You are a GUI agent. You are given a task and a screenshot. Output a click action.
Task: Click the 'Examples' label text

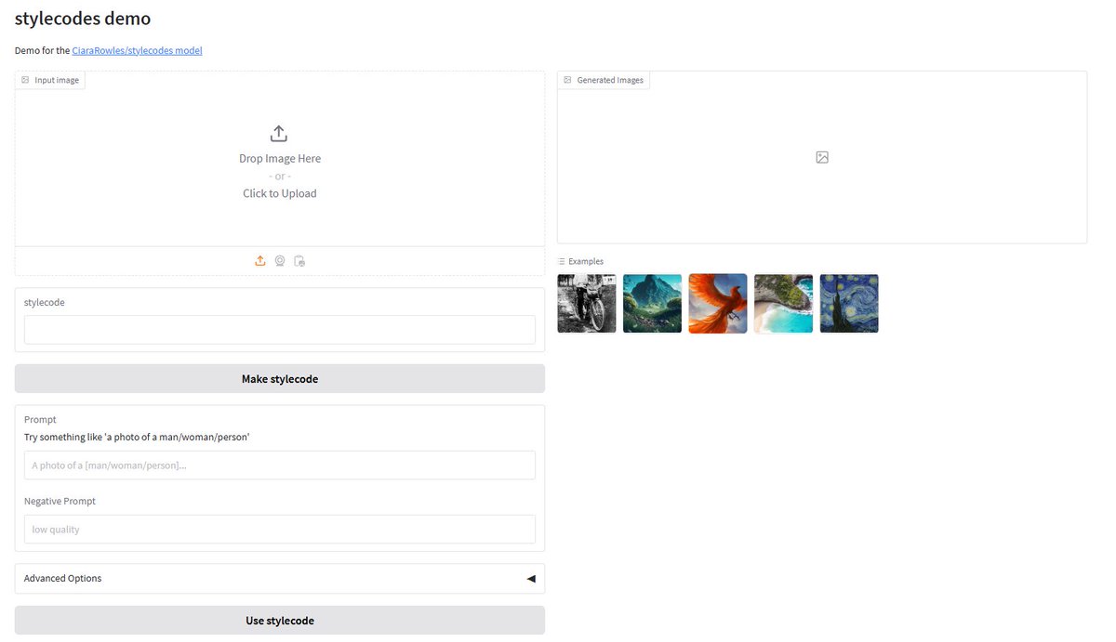coord(586,261)
